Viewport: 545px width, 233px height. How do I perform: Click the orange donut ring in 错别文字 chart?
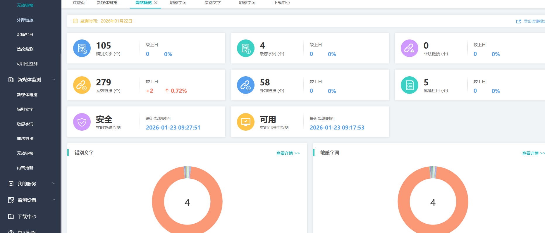click(158, 202)
